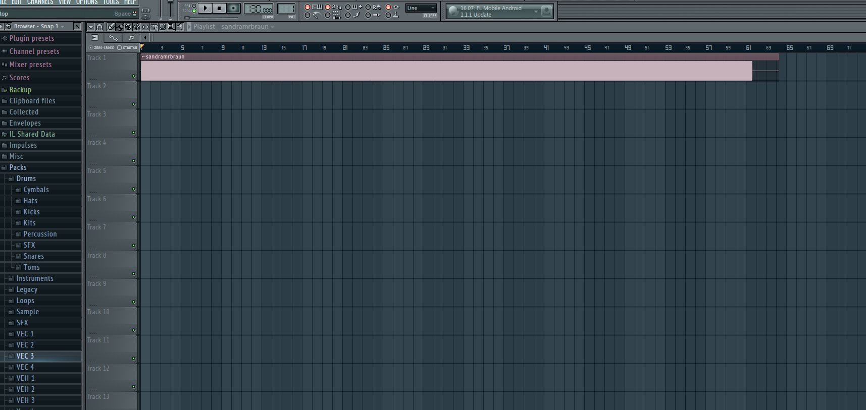Open the HELP menu
The height and width of the screenshot is (410, 866).
pos(130,2)
